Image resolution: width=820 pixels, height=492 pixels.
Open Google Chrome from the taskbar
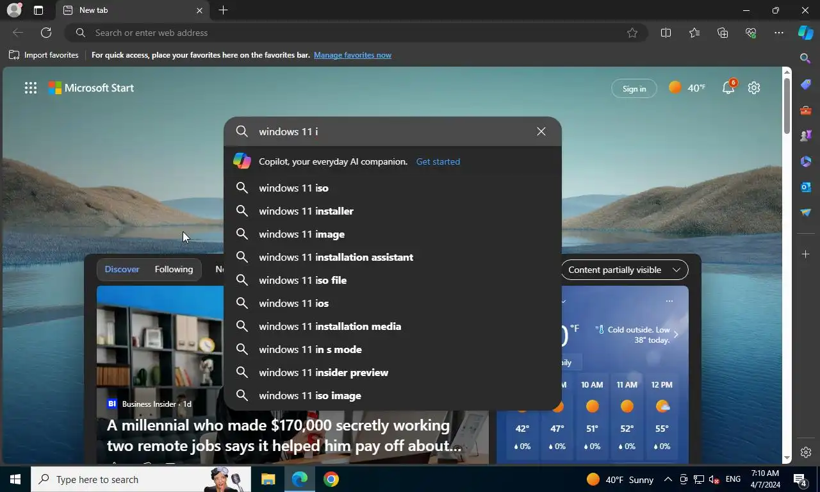coord(331,479)
